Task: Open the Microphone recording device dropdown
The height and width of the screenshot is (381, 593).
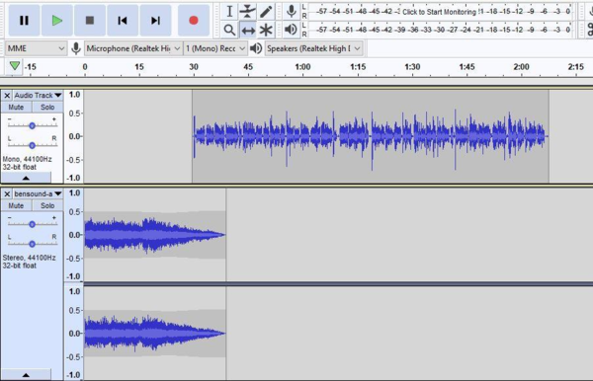Action: click(x=133, y=48)
